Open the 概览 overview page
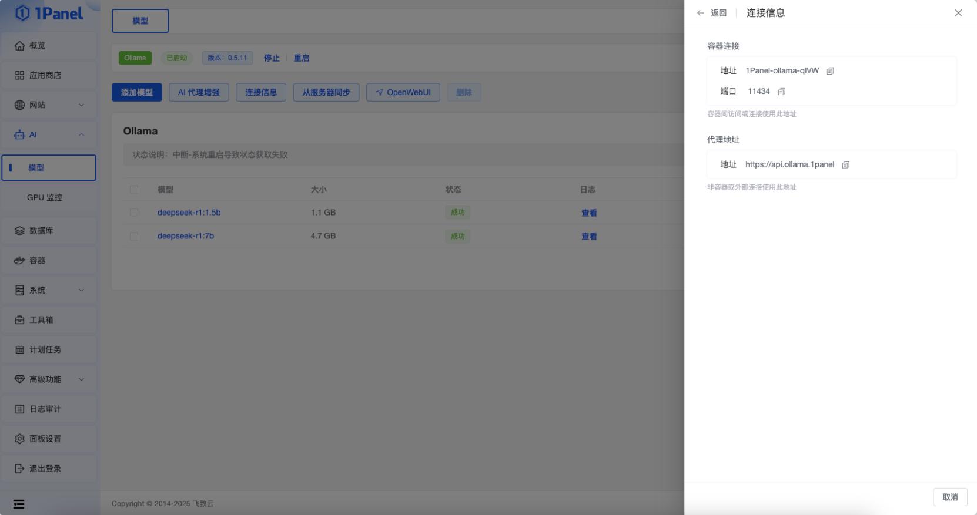The image size is (977, 515). click(x=49, y=45)
